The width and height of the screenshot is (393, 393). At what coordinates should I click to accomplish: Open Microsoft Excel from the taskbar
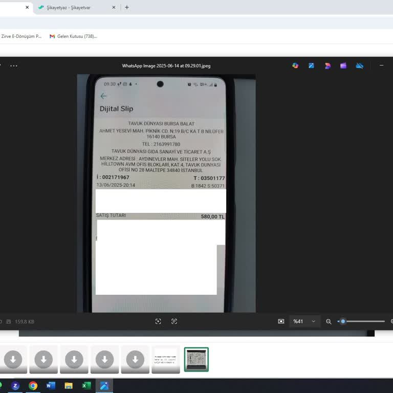pyautogui.click(x=86, y=385)
